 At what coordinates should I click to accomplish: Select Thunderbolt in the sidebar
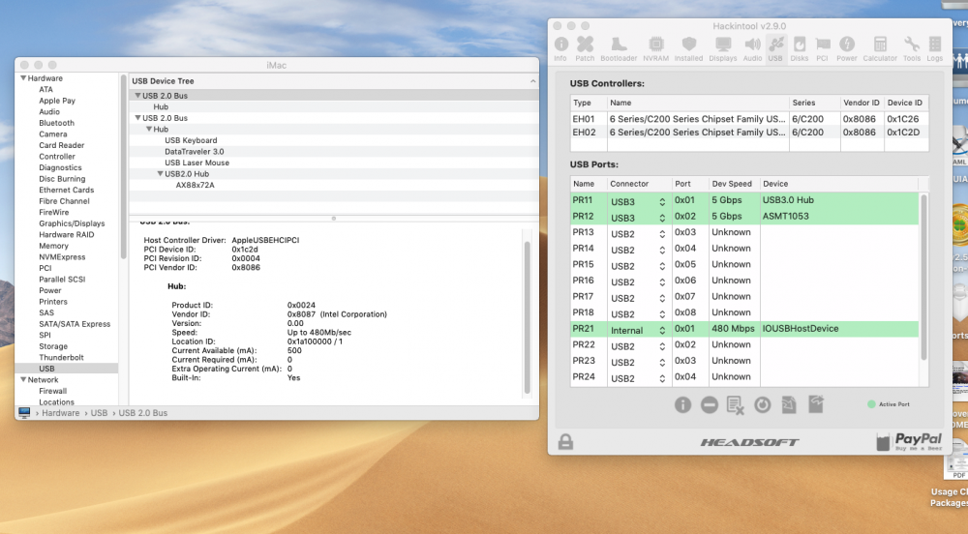click(61, 357)
